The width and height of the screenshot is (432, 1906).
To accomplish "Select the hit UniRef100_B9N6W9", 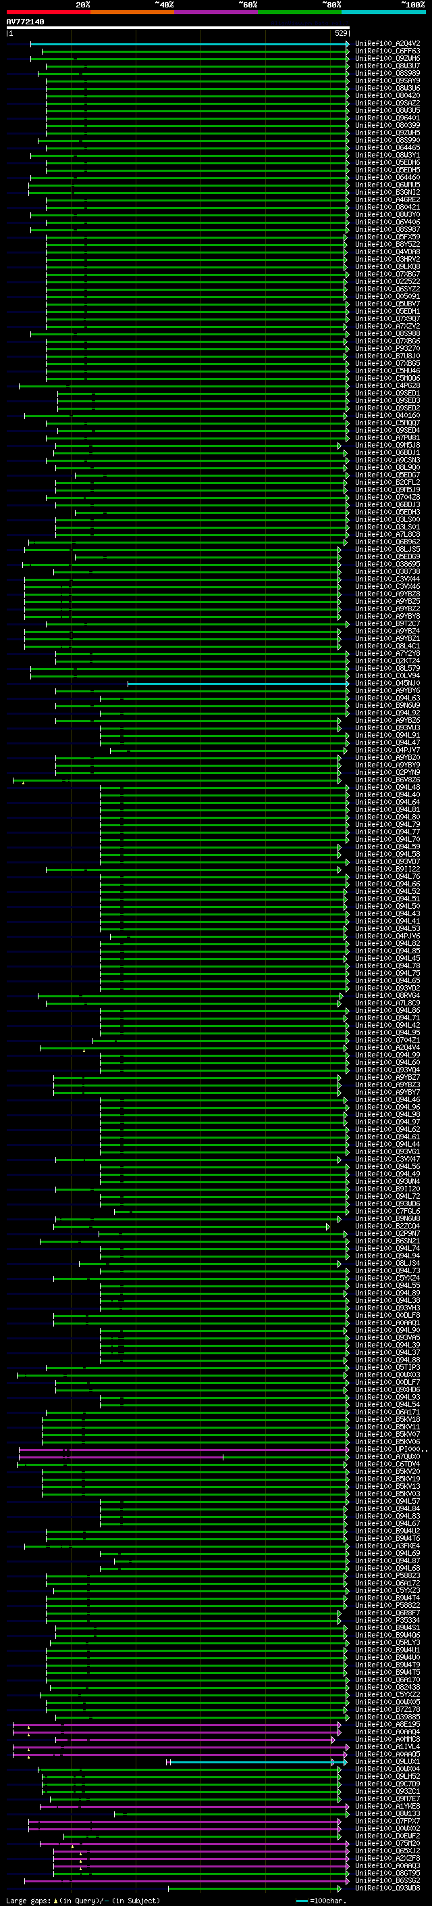I will (387, 706).
